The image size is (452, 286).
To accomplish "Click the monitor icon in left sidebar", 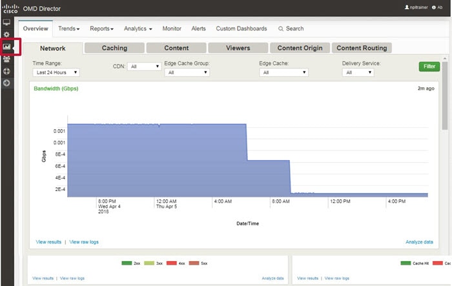I will [x=6, y=22].
